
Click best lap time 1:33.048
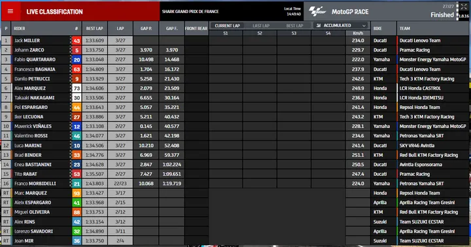coord(95,59)
